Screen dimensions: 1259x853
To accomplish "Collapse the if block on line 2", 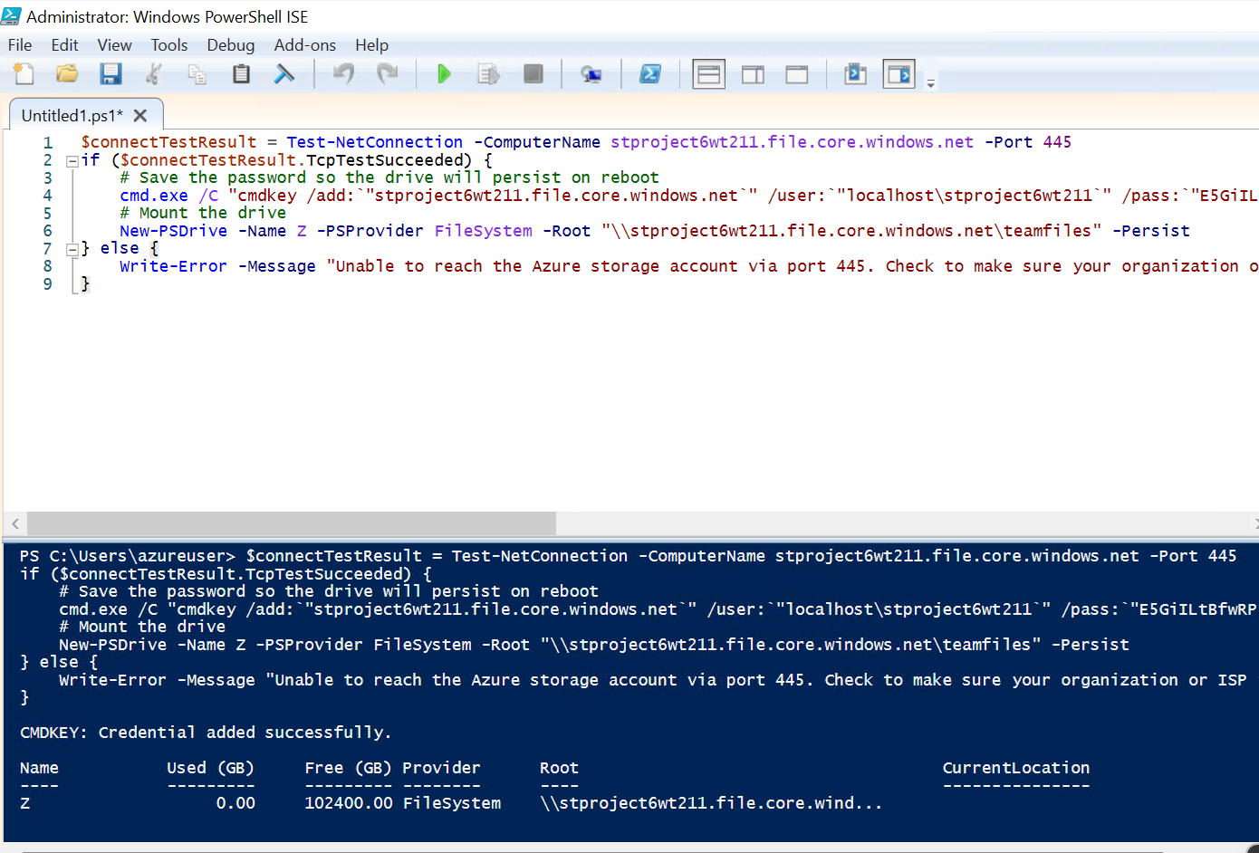I will (x=72, y=161).
